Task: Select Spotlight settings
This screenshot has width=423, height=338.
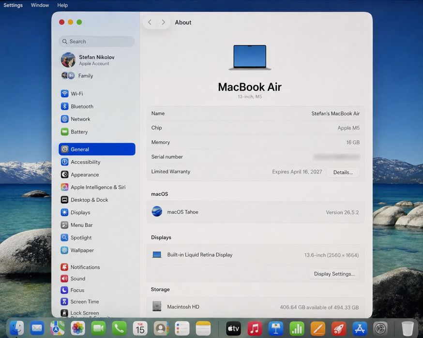Action: tap(97, 237)
